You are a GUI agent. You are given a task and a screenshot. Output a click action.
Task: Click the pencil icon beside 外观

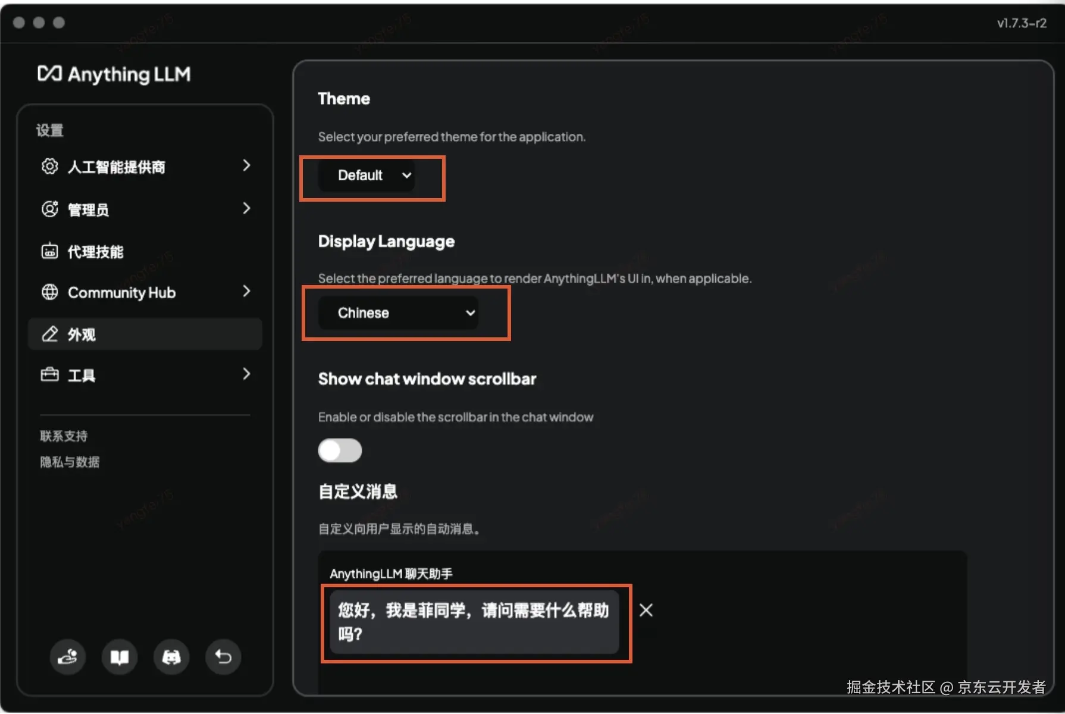(50, 334)
